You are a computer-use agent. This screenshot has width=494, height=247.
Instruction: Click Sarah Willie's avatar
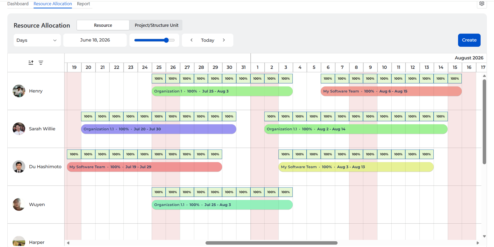pyautogui.click(x=19, y=129)
